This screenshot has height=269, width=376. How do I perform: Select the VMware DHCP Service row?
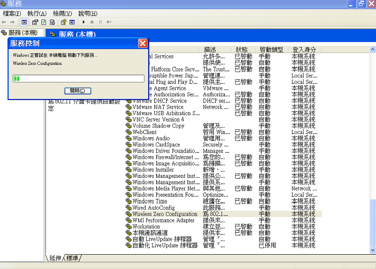(223, 101)
